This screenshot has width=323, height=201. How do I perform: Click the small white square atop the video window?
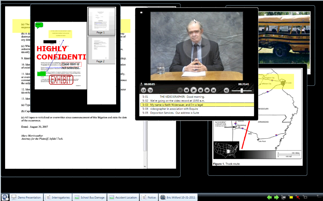[x=141, y=12]
